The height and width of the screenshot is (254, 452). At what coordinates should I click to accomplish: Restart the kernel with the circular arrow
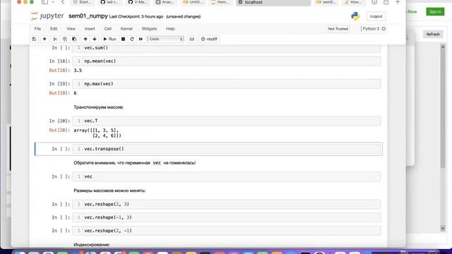pos(132,40)
